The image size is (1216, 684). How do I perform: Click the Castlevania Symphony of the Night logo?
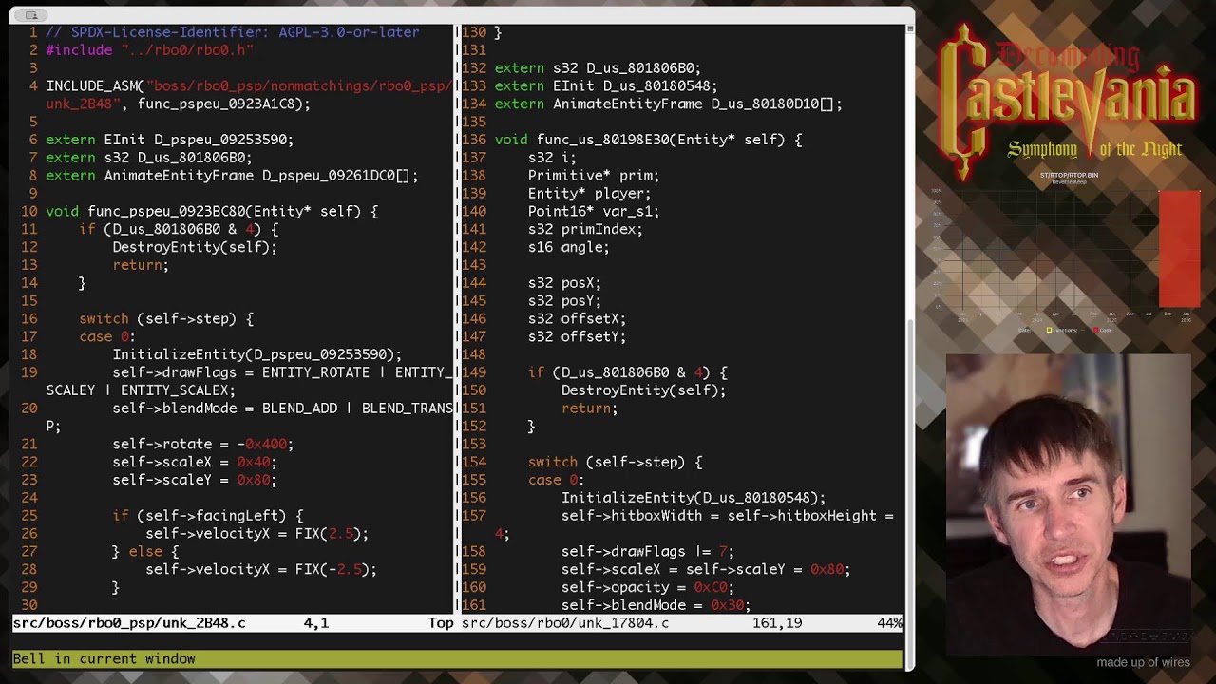pyautogui.click(x=1068, y=101)
